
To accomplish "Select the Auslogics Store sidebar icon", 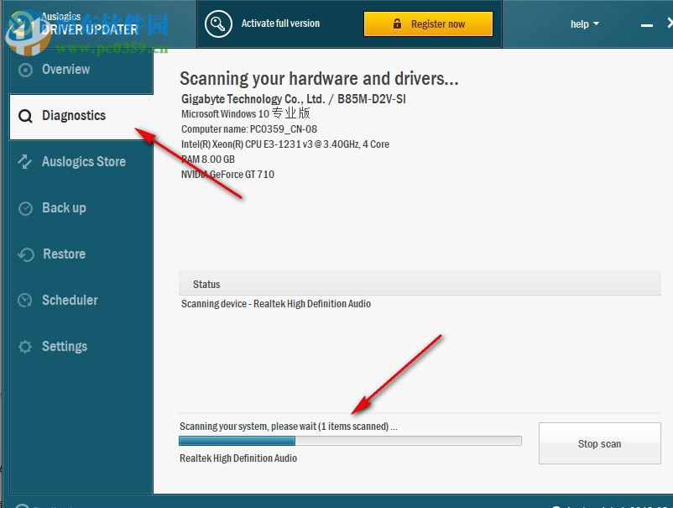I will coord(26,161).
